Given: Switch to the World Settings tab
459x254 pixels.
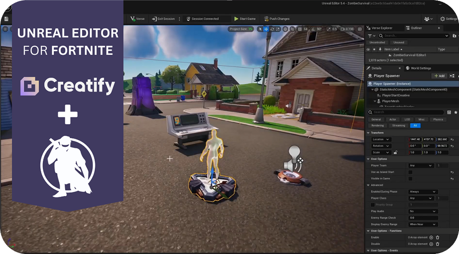Looking at the screenshot, I should (418, 68).
